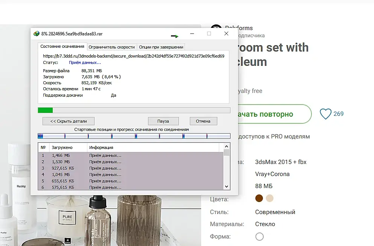Close the download progress dialog
Image resolution: width=374 pixels, height=246 pixels.
226,33
